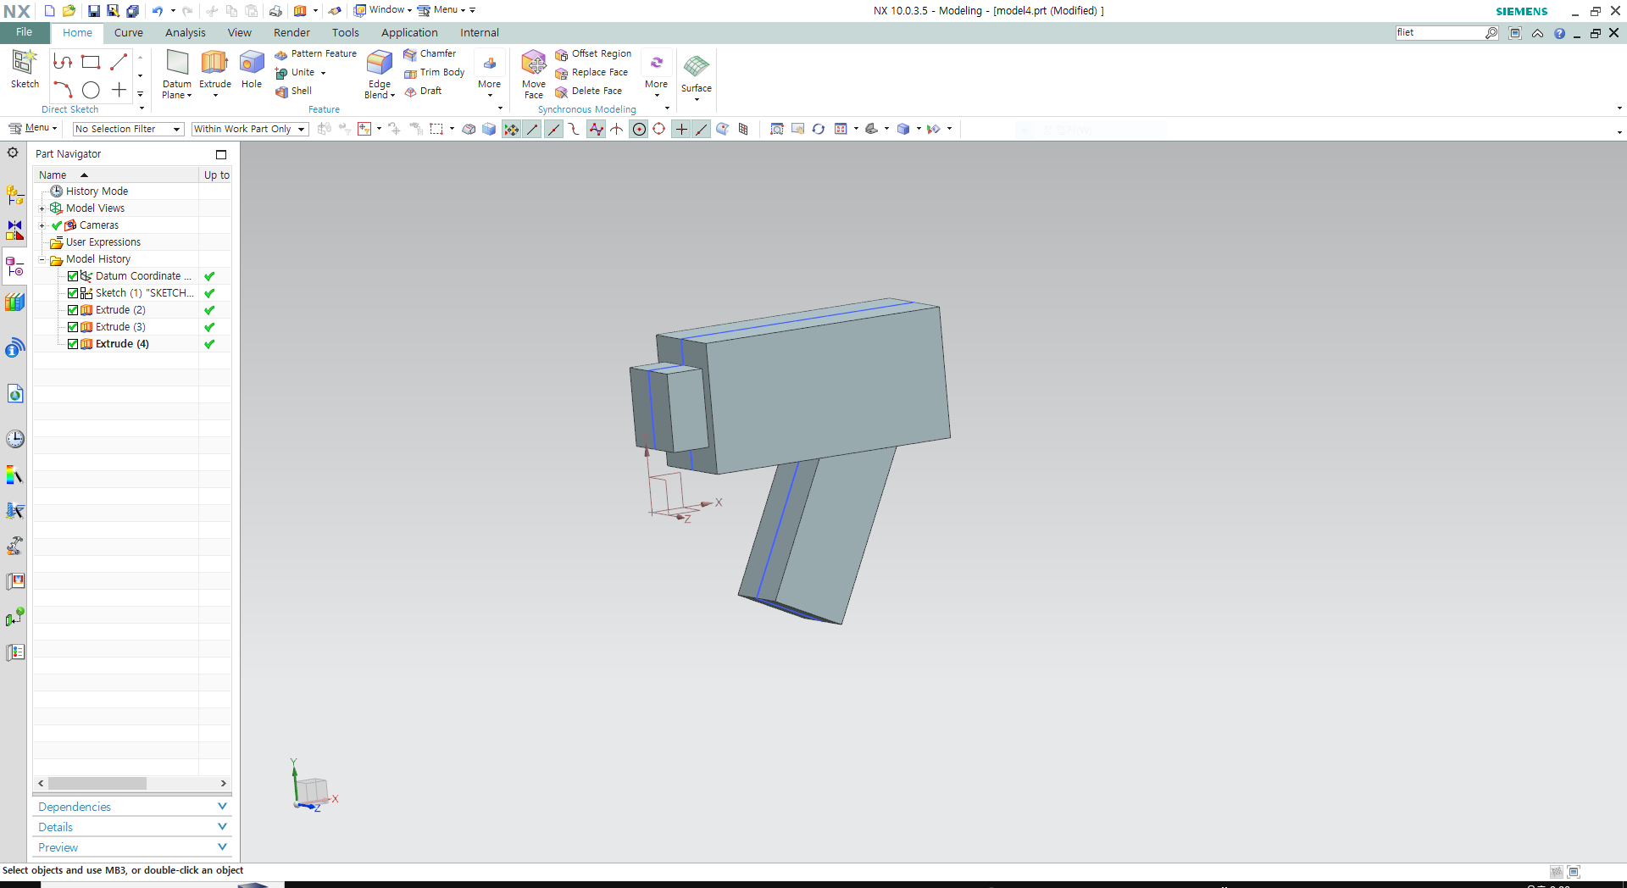Click the Sketch tool icon

tap(25, 64)
